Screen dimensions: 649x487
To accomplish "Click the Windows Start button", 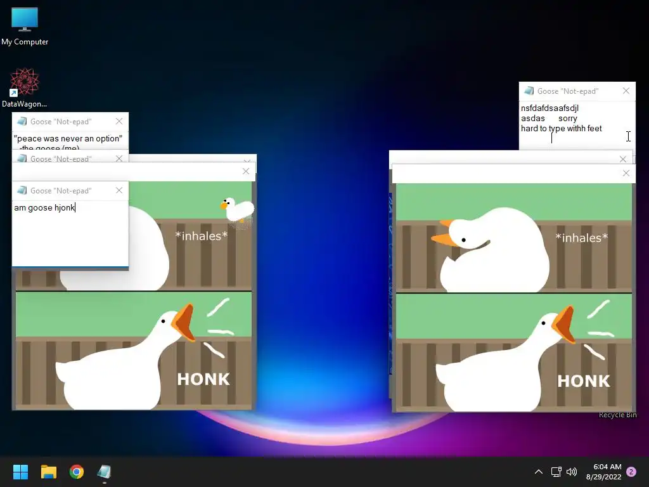I will [20, 472].
